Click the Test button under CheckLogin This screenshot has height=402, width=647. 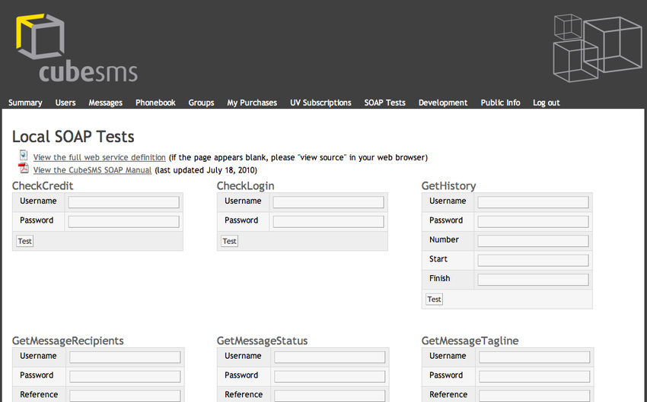click(229, 241)
